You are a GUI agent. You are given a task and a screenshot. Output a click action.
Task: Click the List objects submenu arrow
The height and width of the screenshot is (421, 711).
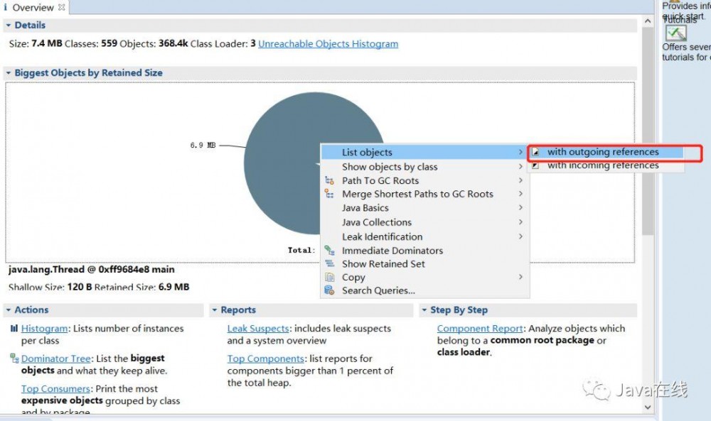click(x=520, y=153)
